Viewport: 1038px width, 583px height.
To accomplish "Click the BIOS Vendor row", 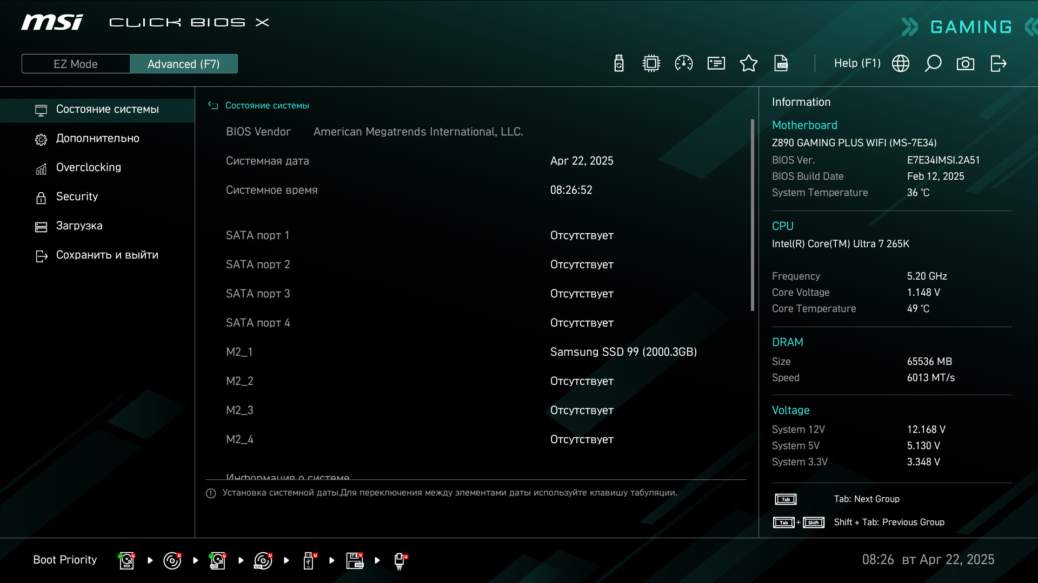I will 476,132.
